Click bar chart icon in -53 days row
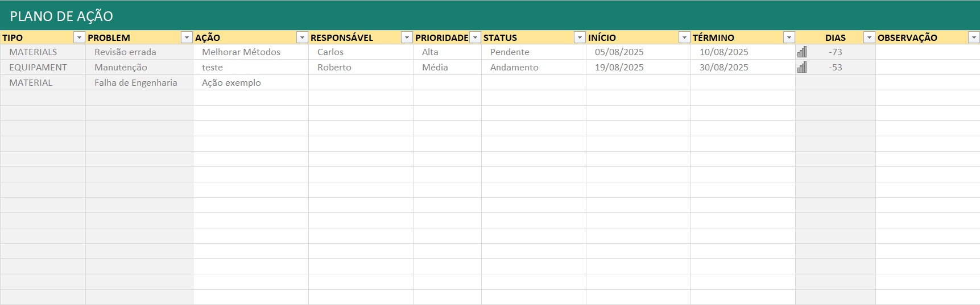Viewport: 980px width, 305px height. pos(802,68)
